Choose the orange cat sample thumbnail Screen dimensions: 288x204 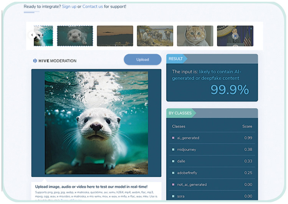[195, 36]
